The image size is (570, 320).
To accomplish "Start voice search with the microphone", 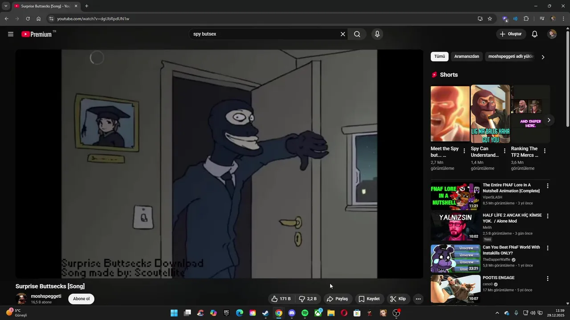I will [377, 34].
